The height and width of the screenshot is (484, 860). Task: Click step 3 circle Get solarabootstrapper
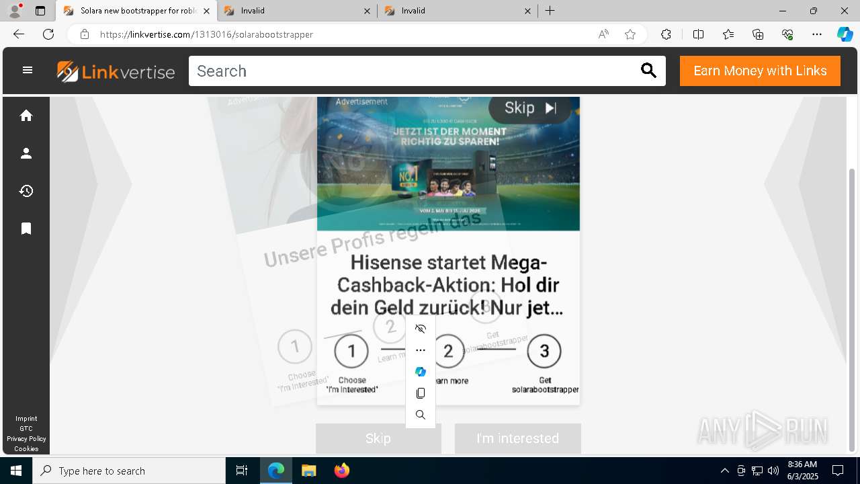pyautogui.click(x=544, y=351)
